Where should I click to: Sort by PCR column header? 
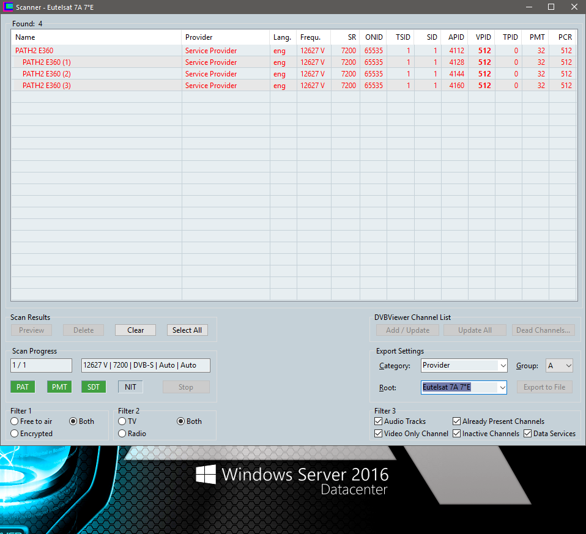[563, 37]
